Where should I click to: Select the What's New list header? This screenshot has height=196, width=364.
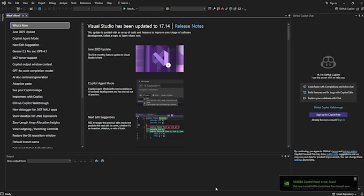pos(40,26)
